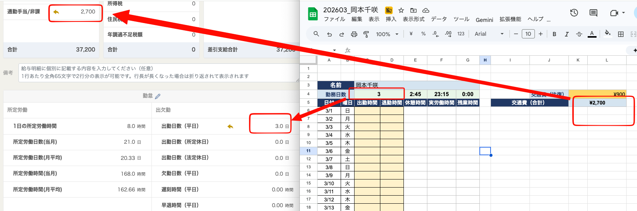637x211 pixels.
Task: Select row 11 header
Action: click(x=308, y=151)
